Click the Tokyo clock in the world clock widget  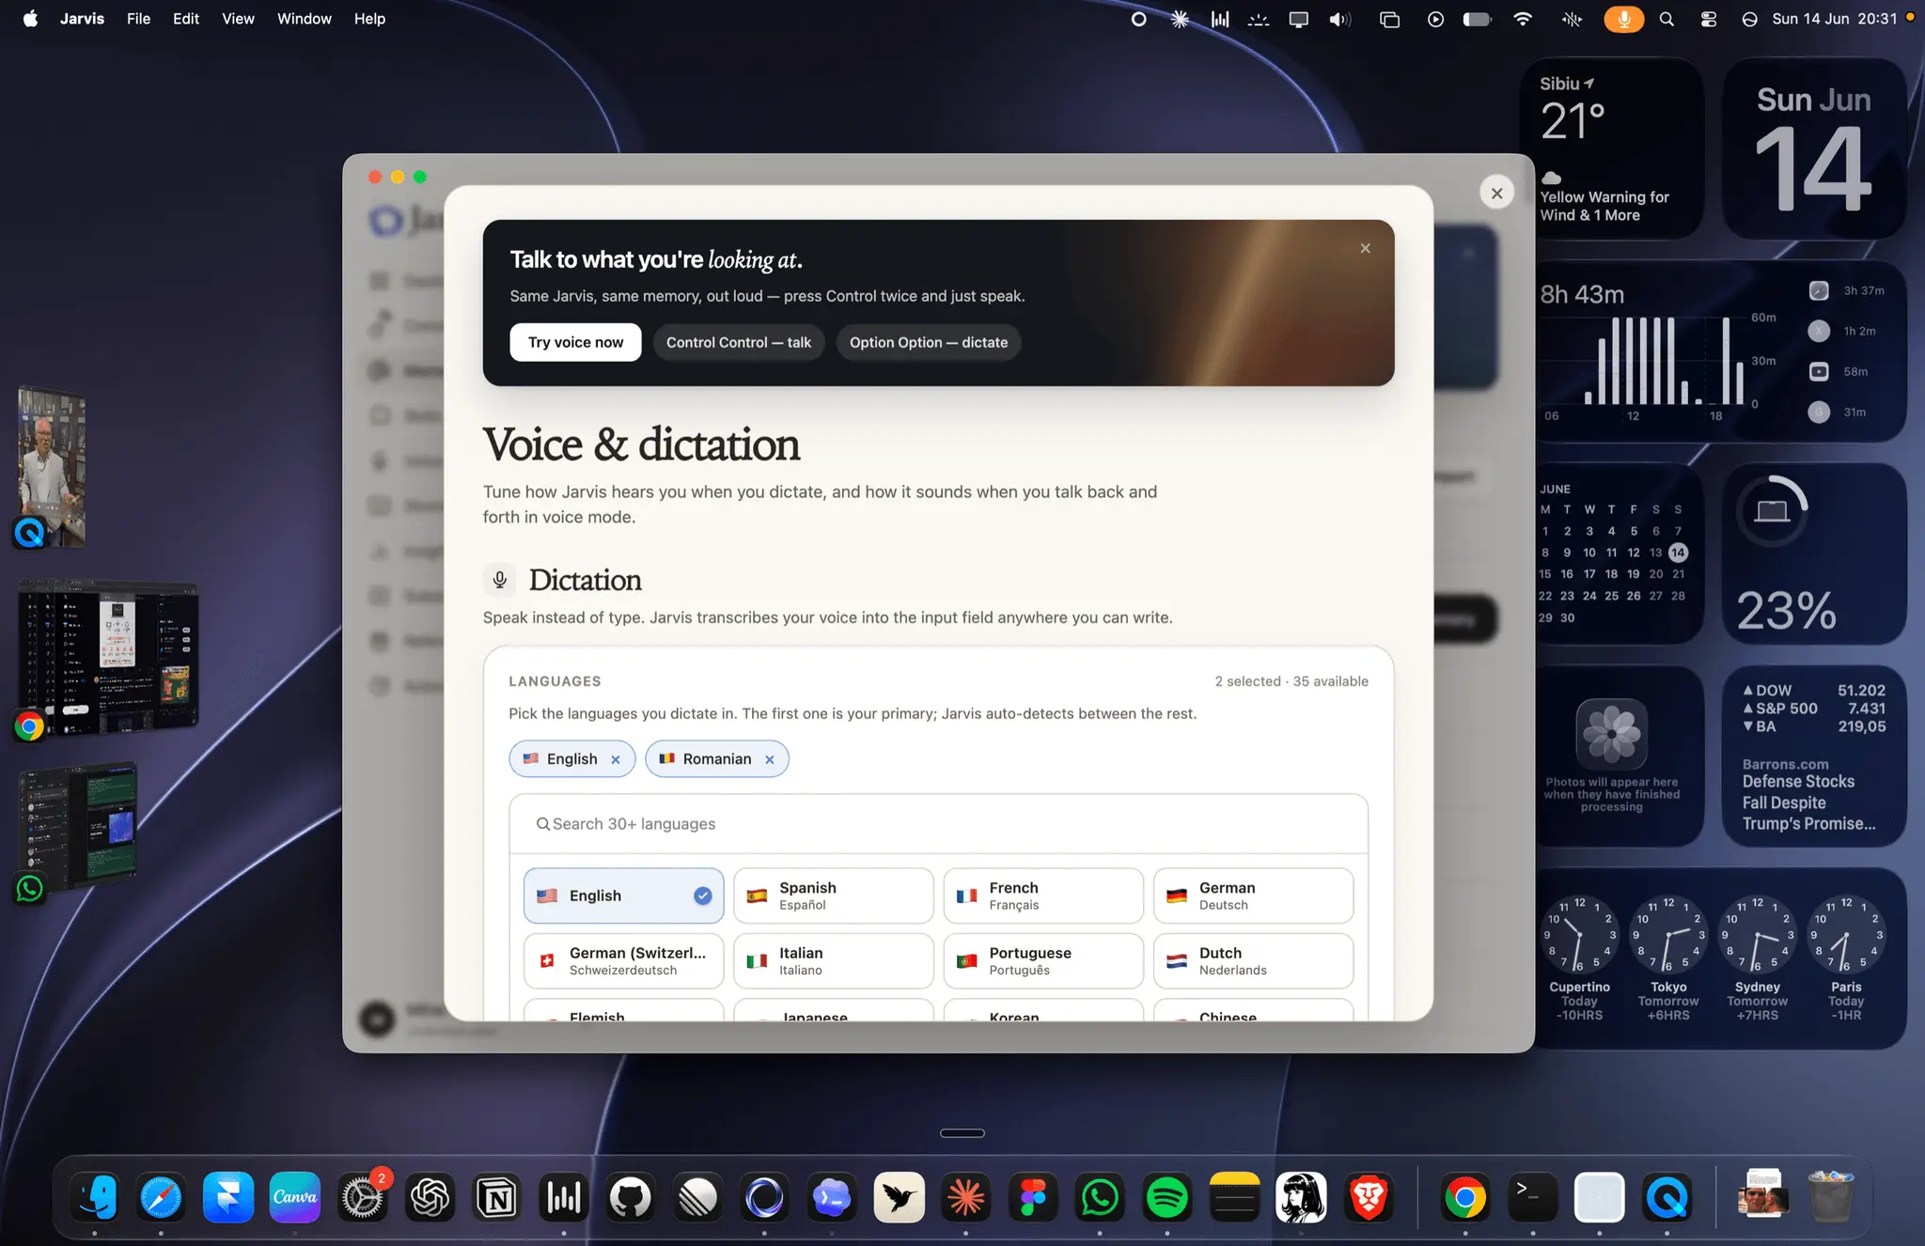pos(1668,958)
